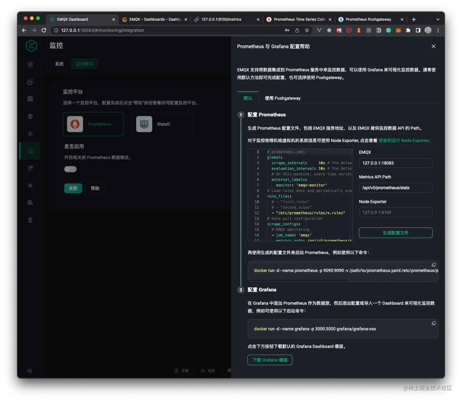This screenshot has height=401, width=462.
Task: Click the diagnostics magnifier icon in sidebar
Action: coord(30,202)
